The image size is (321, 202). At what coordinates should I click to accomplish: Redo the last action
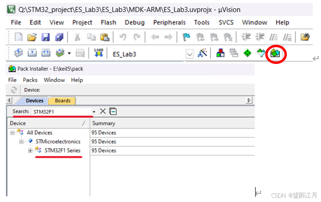coord(136,37)
